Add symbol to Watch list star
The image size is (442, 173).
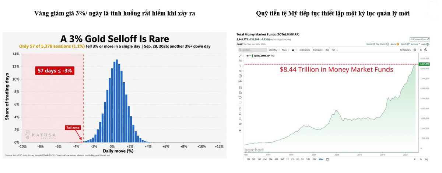[x=408, y=44]
